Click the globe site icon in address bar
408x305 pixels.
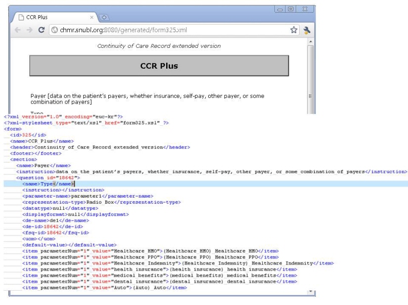(x=54, y=30)
